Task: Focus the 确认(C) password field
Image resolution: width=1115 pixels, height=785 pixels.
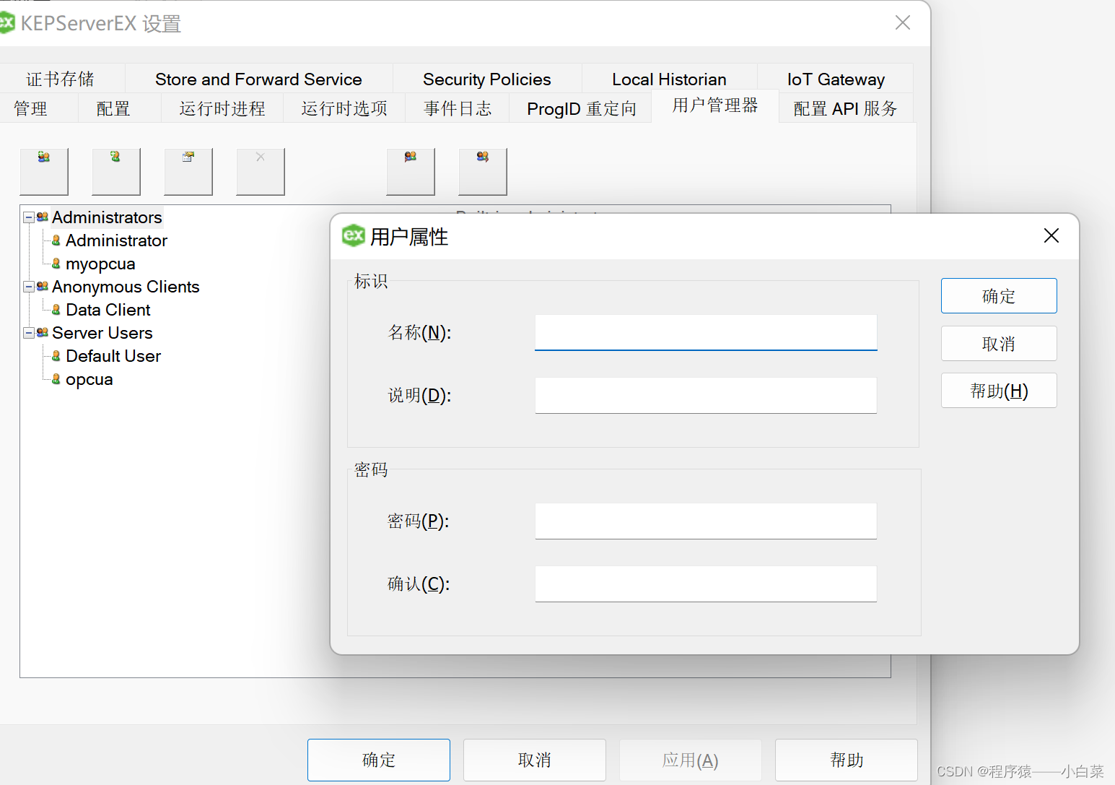Action: point(706,584)
